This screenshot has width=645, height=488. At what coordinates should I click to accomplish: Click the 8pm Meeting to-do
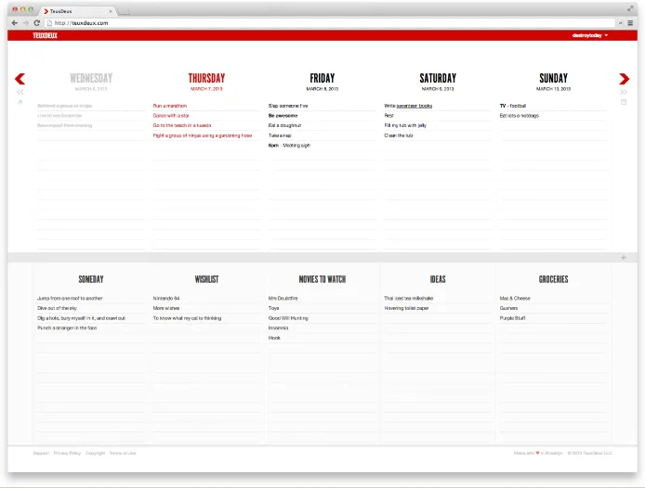click(289, 145)
